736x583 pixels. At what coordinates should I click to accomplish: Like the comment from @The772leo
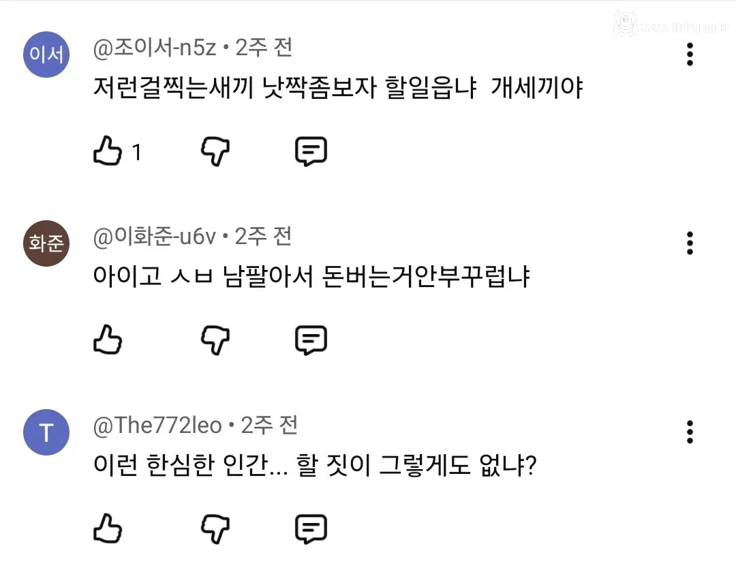[x=107, y=528]
